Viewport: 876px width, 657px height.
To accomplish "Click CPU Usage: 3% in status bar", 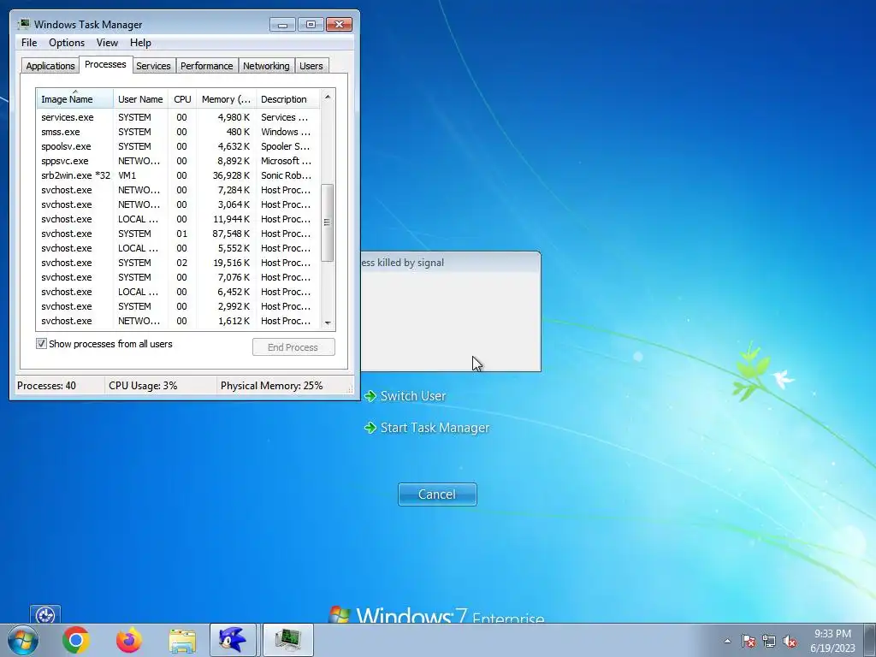I will 143,386.
